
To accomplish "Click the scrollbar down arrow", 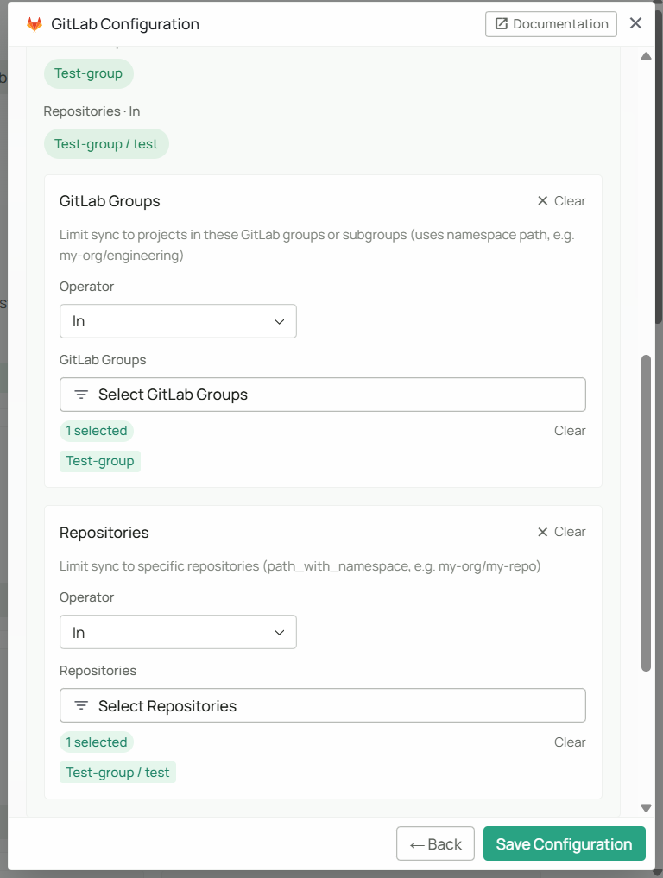I will click(647, 808).
